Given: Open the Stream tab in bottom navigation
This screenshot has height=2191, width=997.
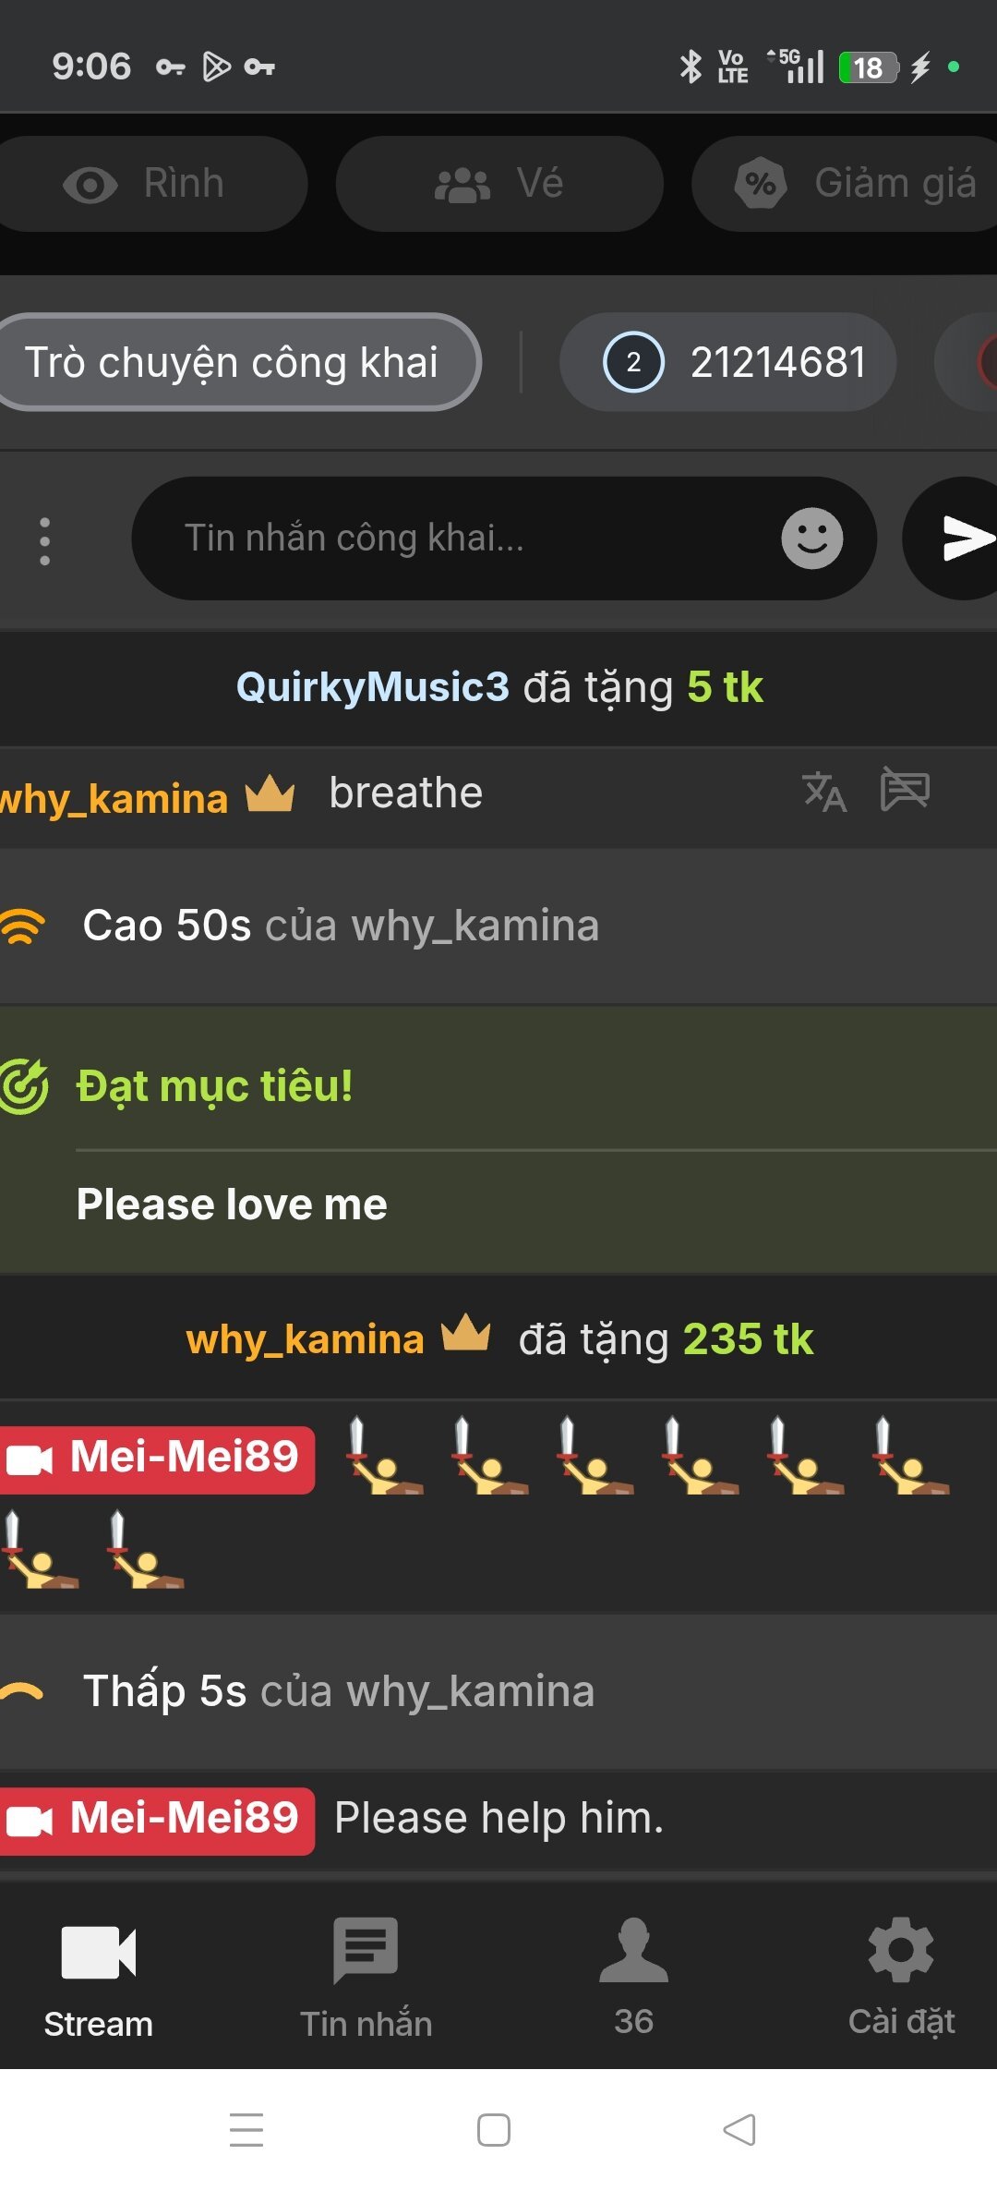Looking at the screenshot, I should pyautogui.click(x=98, y=1972).
